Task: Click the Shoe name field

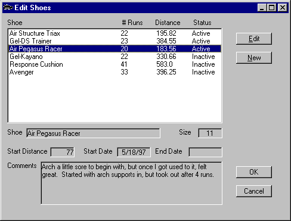Action: [93, 133]
